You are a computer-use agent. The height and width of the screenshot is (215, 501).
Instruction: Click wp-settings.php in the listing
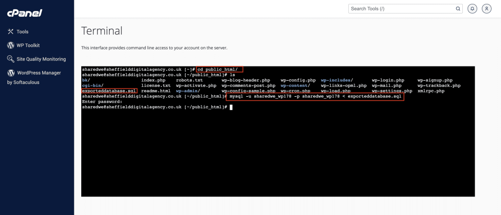pyautogui.click(x=392, y=91)
